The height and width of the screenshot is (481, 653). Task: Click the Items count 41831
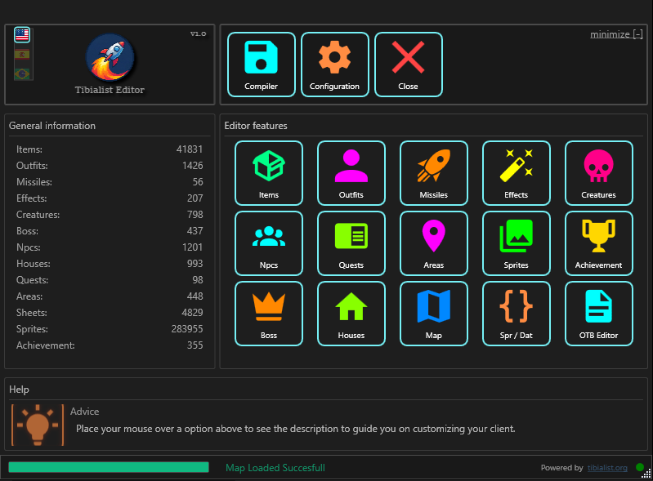(190, 149)
